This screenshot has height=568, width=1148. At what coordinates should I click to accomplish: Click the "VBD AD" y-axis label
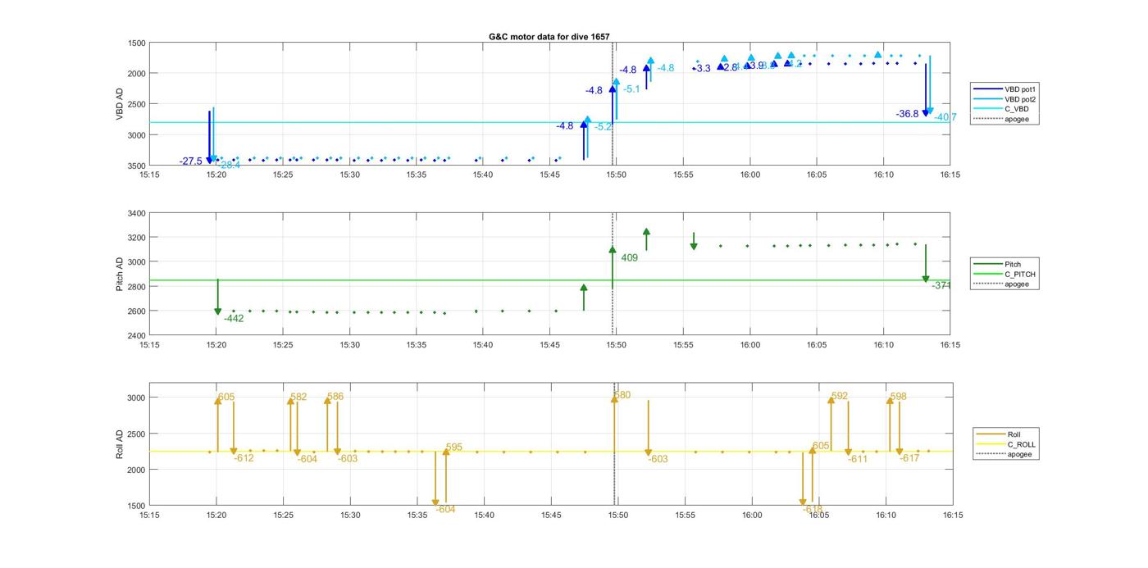click(x=120, y=104)
